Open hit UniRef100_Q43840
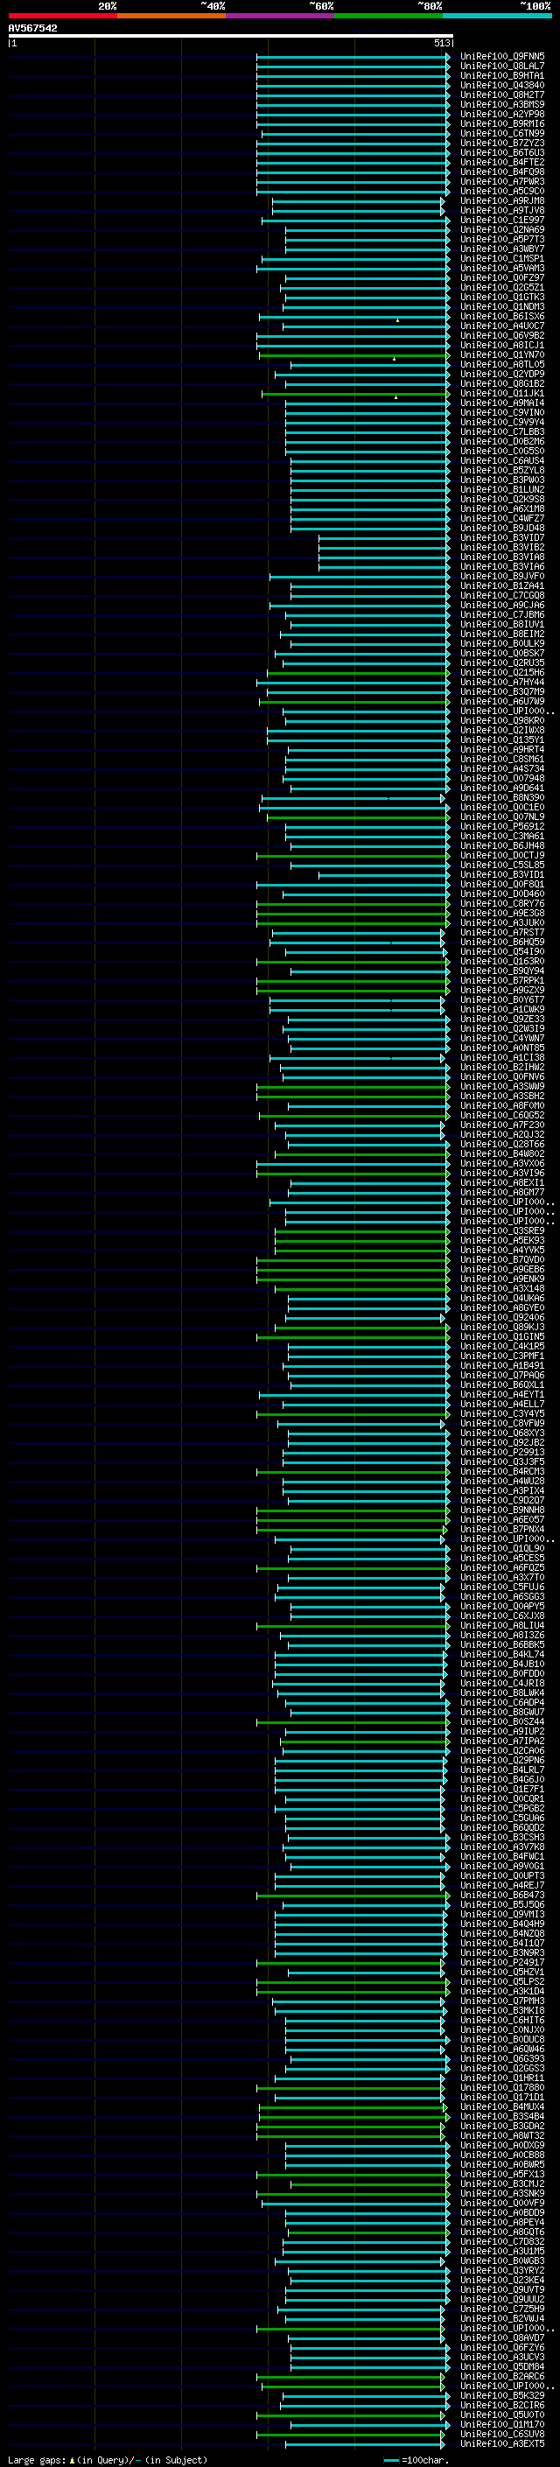 pos(502,85)
